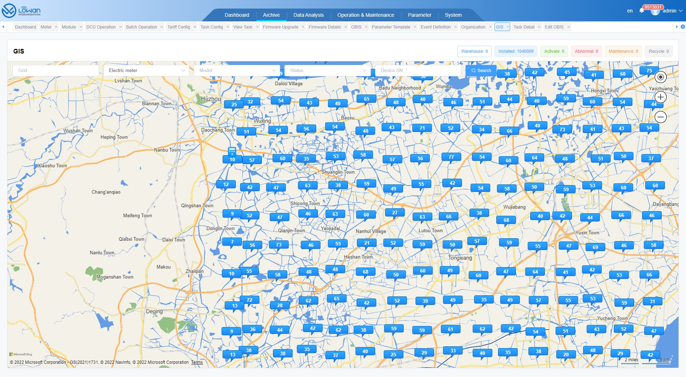Close the GIS tab
686x377 pixels.
508,27
